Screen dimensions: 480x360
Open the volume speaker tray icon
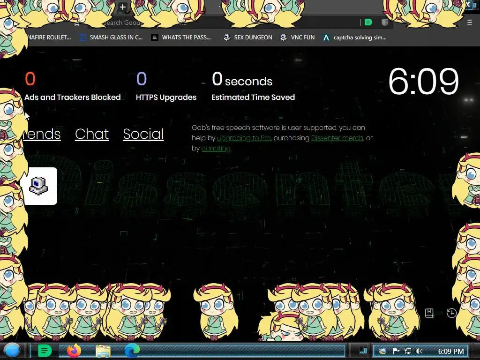[419, 351]
